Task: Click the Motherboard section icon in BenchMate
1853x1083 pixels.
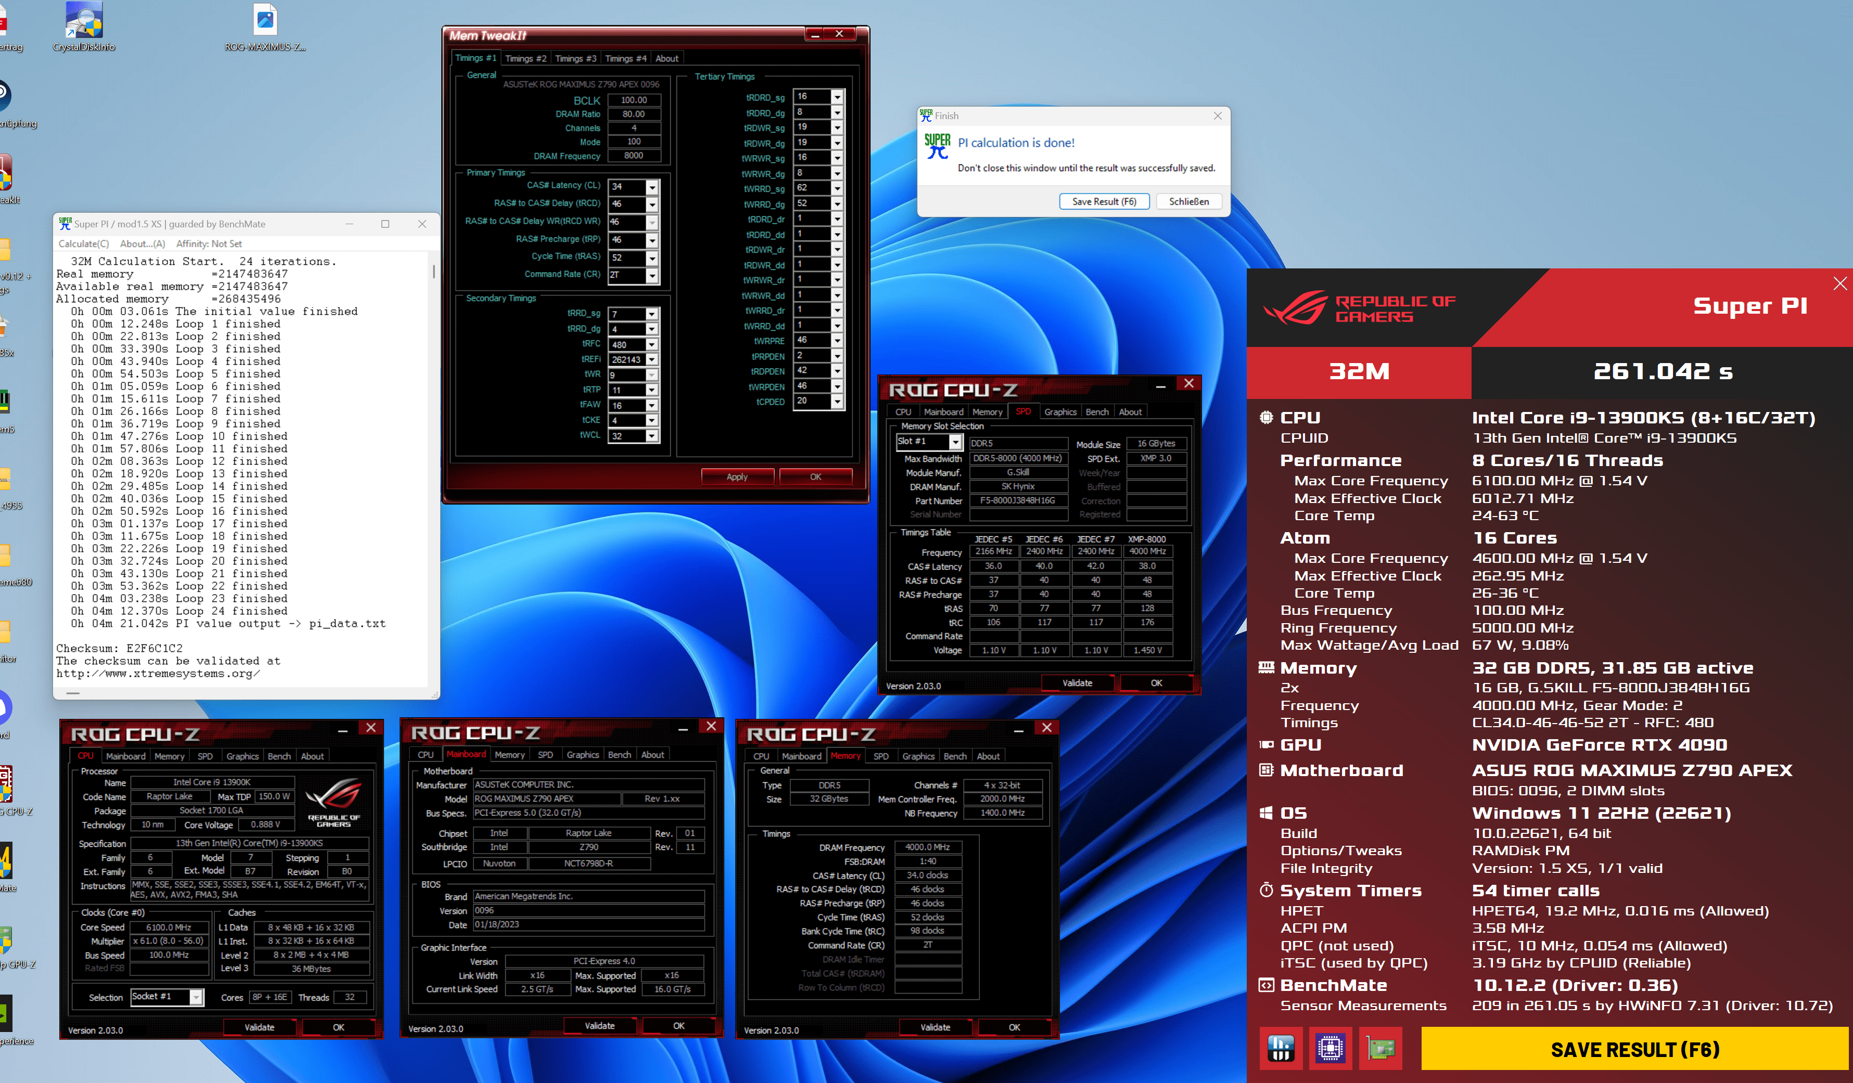Action: 1266,770
